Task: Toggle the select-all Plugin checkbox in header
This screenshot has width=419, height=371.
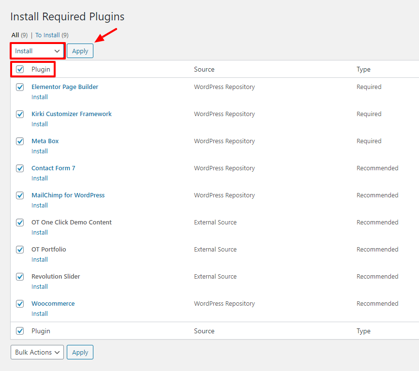Action: click(x=20, y=69)
